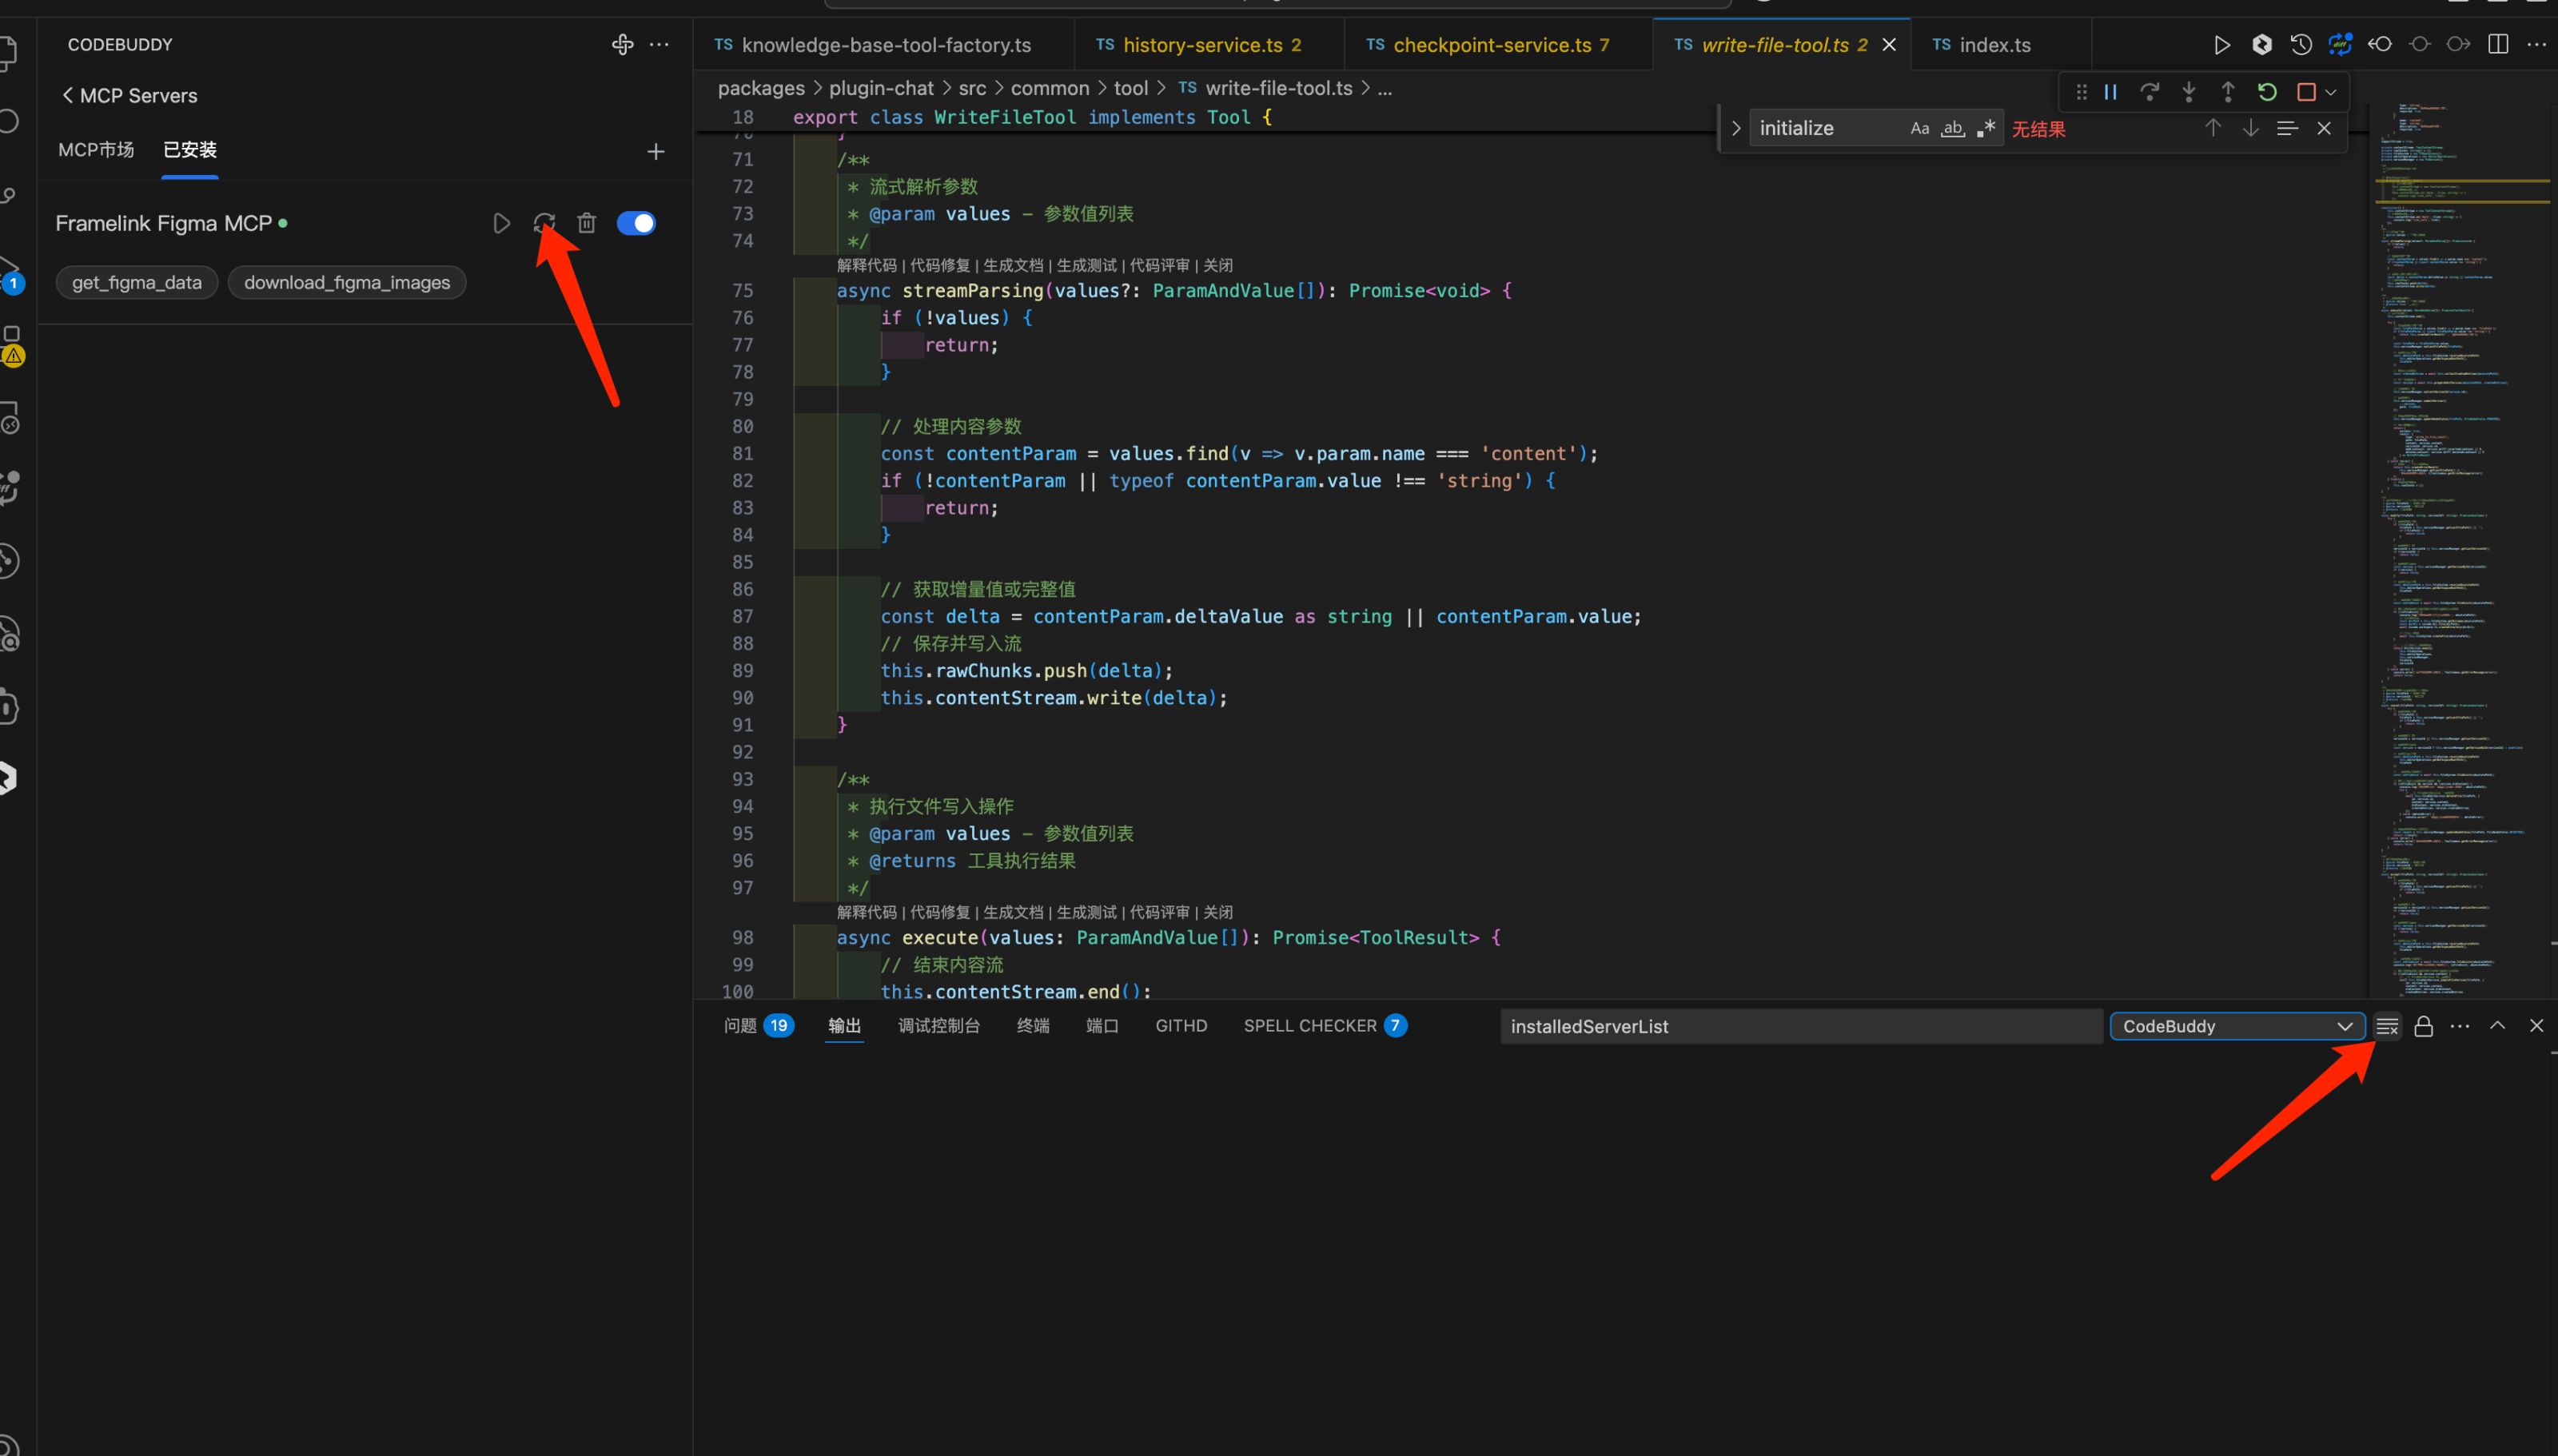Clear the output panel log

2387,1026
